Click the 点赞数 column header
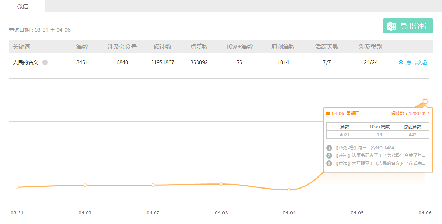The height and width of the screenshot is (224, 442). point(199,47)
